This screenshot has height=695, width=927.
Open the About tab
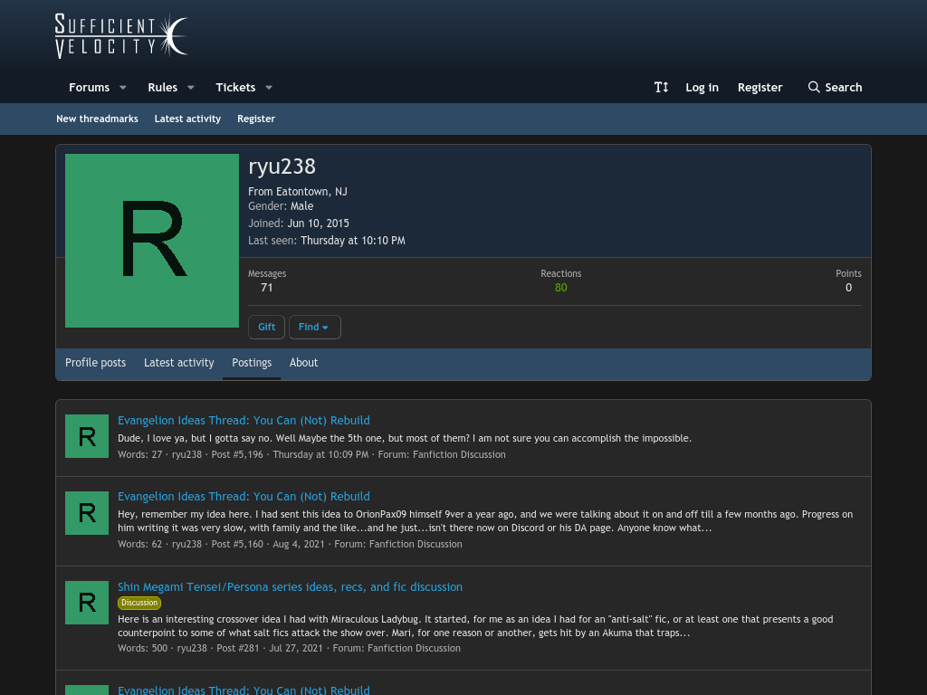pyautogui.click(x=303, y=363)
